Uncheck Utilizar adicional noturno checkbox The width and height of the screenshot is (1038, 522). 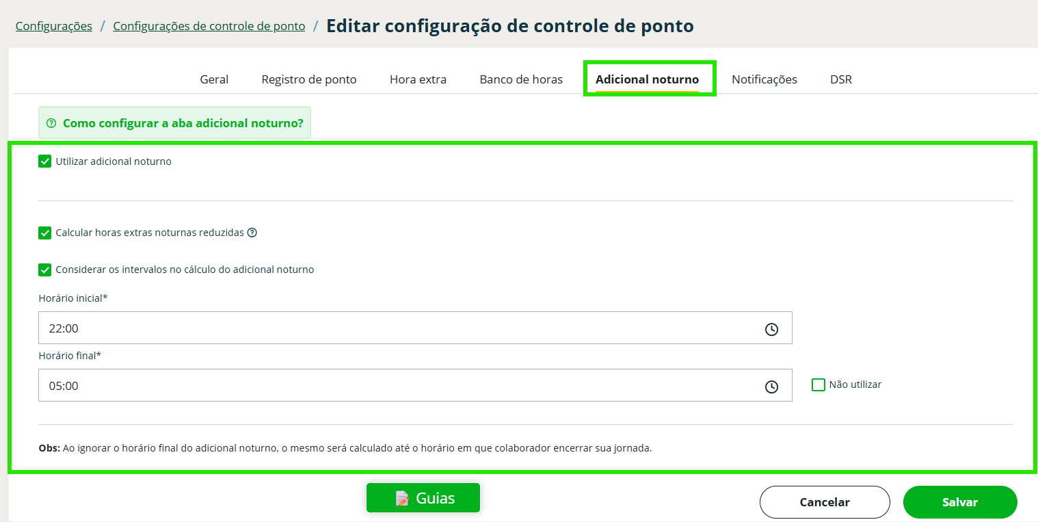[45, 161]
